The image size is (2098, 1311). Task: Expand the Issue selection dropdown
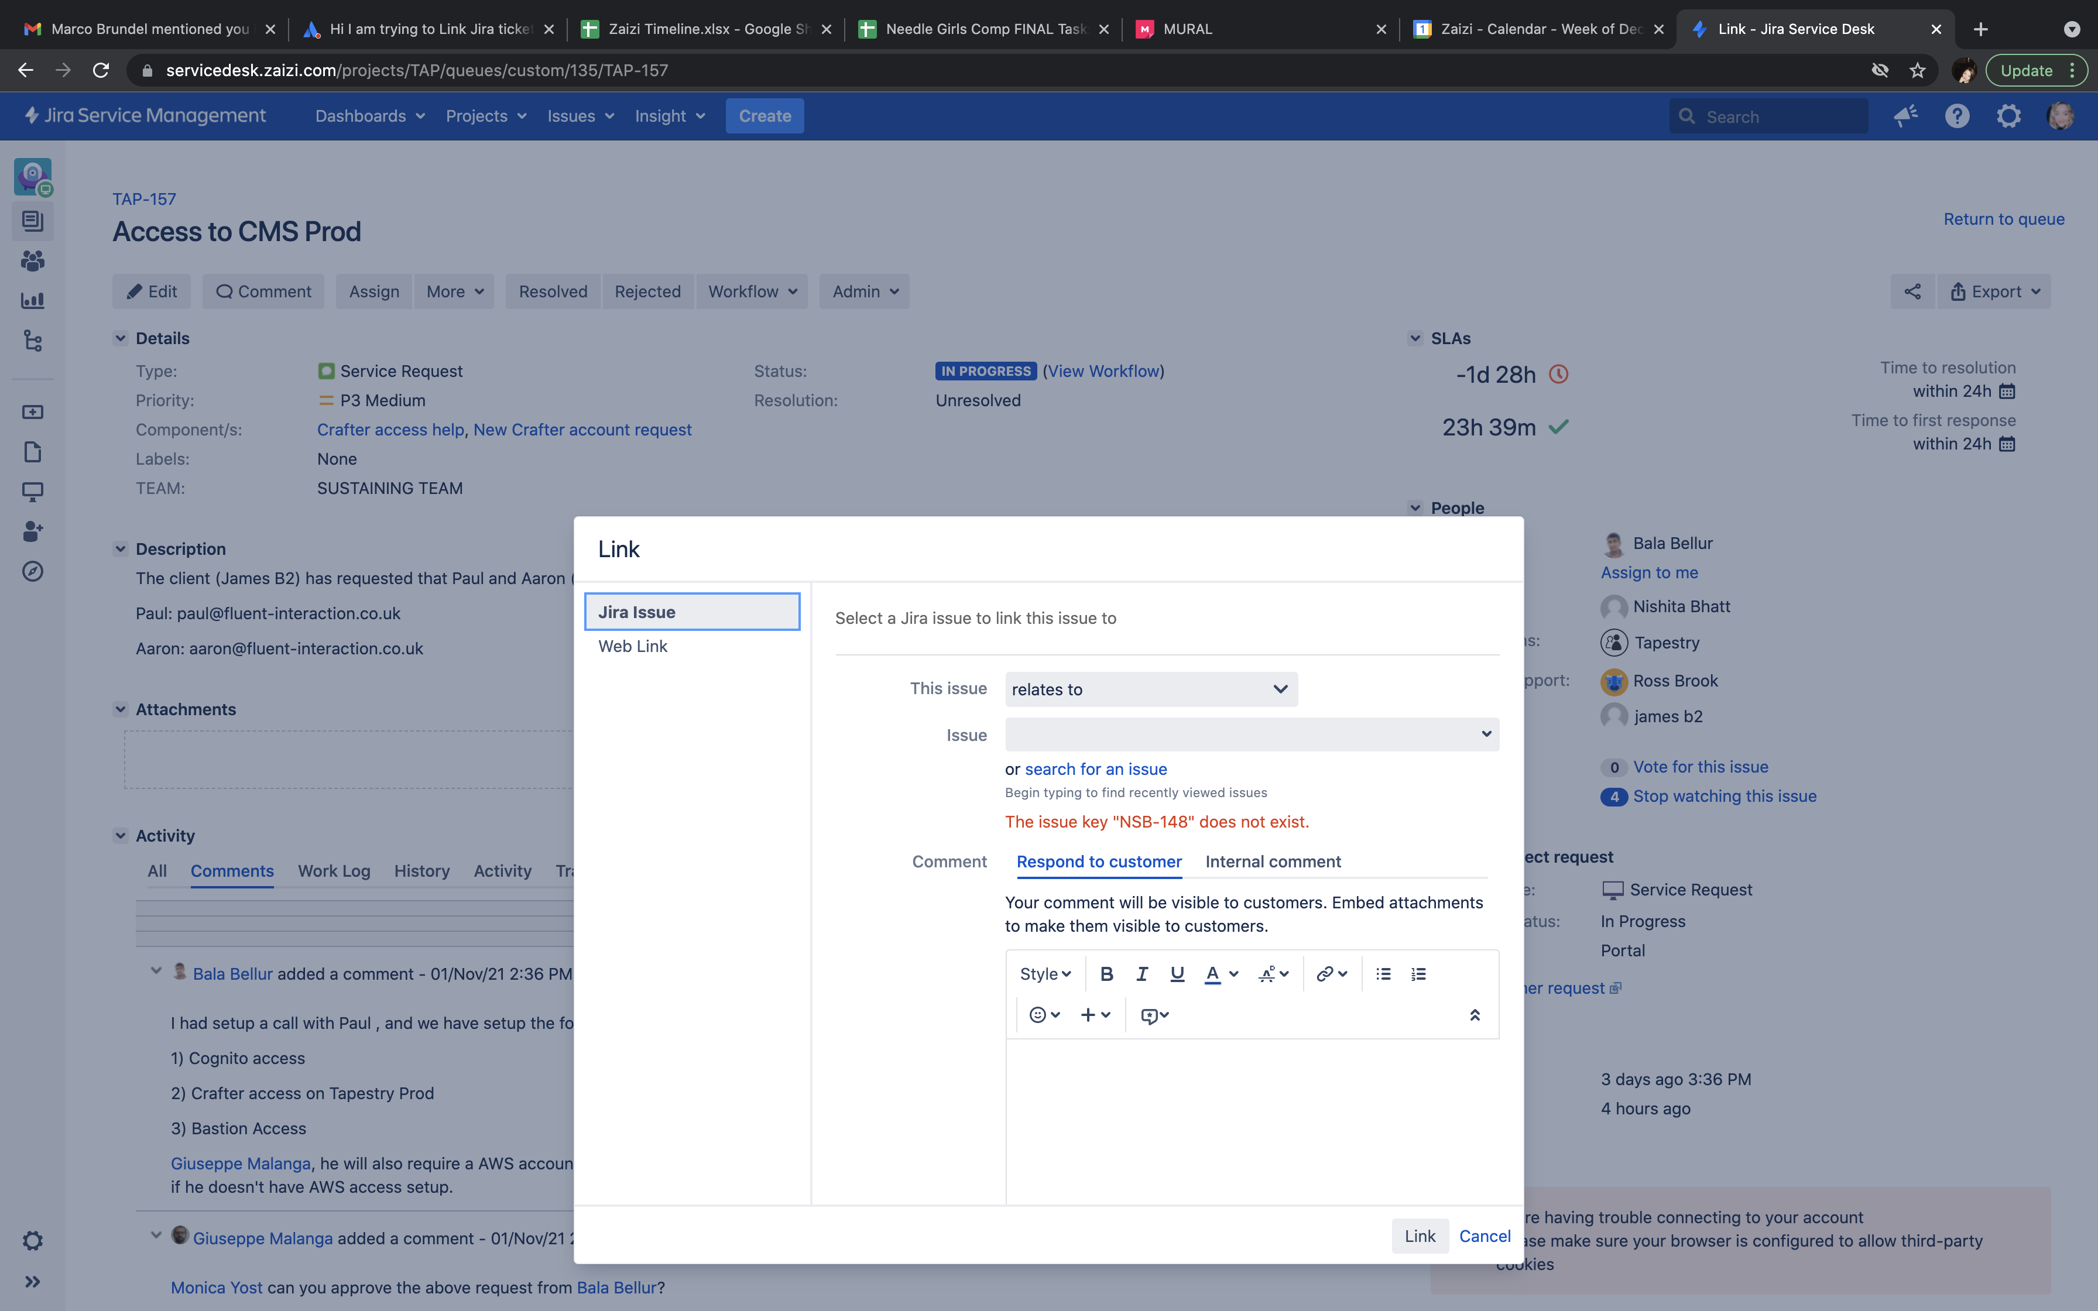[1251, 735]
